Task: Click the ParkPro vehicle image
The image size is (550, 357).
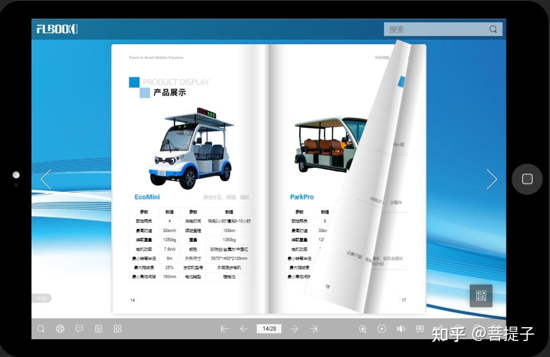Action: (x=330, y=144)
